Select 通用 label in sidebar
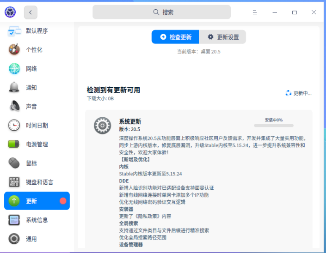The width and height of the screenshot is (326, 253). point(31,239)
